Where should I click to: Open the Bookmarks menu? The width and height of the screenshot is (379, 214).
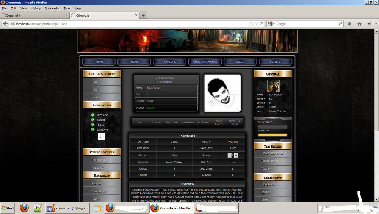pos(52,8)
